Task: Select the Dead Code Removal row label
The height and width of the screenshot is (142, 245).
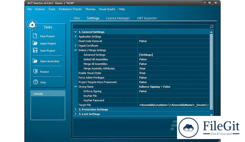Action: (90, 41)
